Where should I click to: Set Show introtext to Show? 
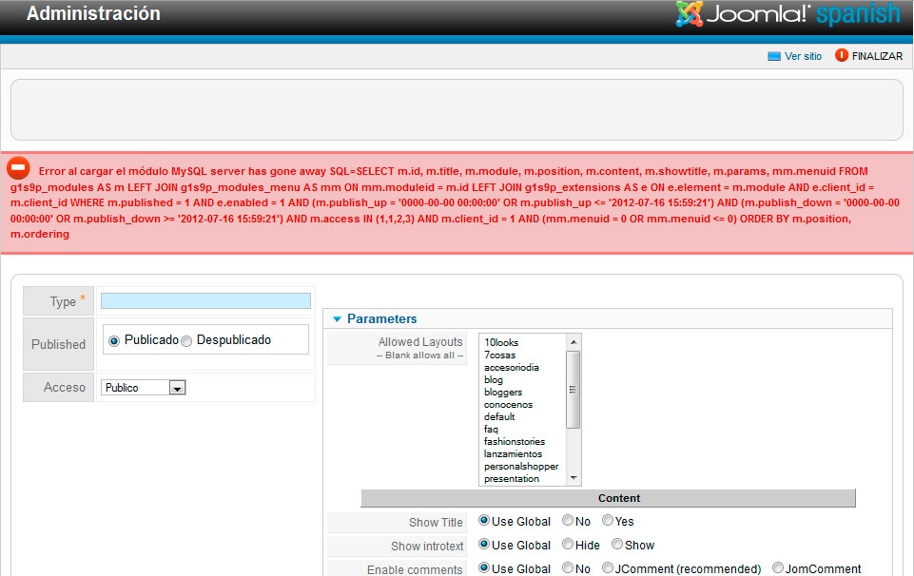(x=617, y=544)
